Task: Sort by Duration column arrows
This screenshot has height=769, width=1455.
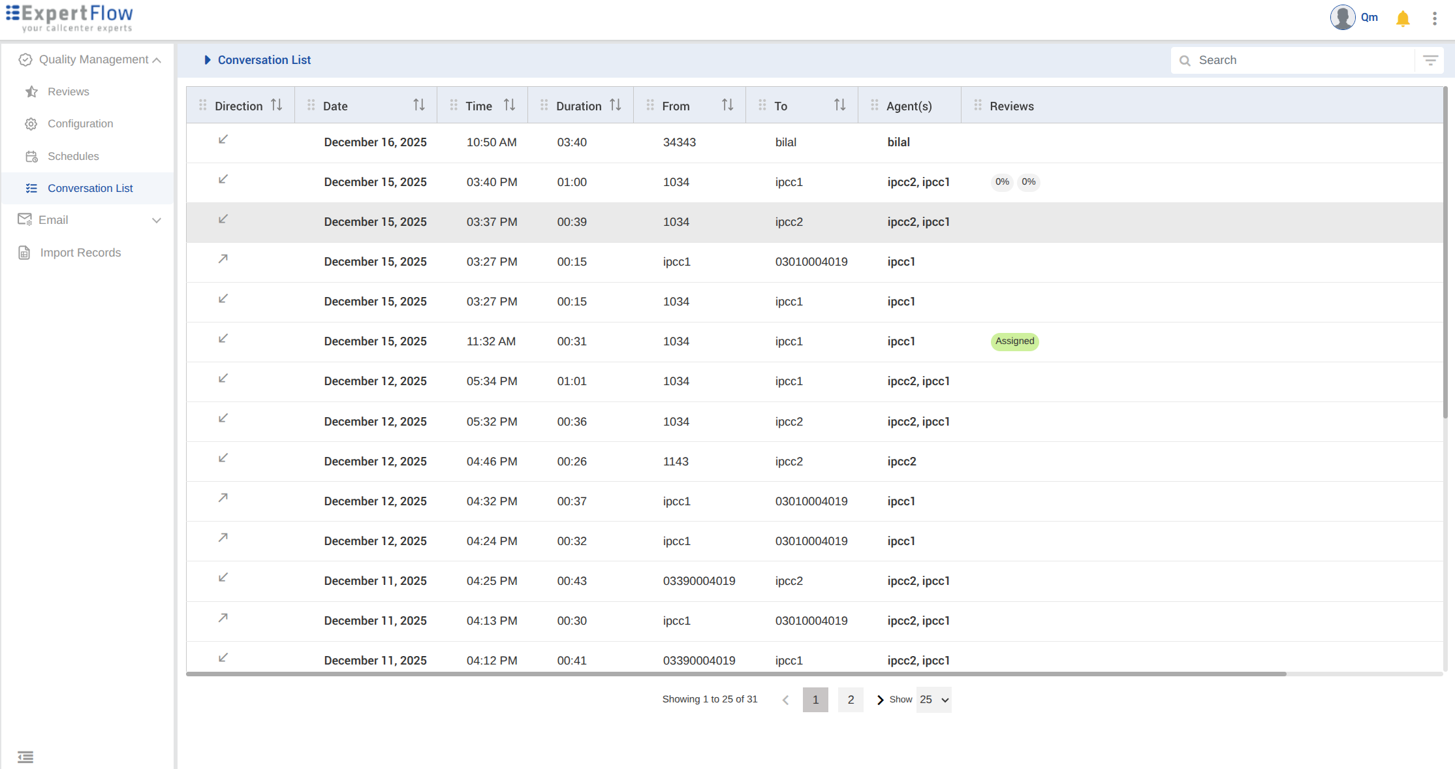Action: click(x=615, y=105)
